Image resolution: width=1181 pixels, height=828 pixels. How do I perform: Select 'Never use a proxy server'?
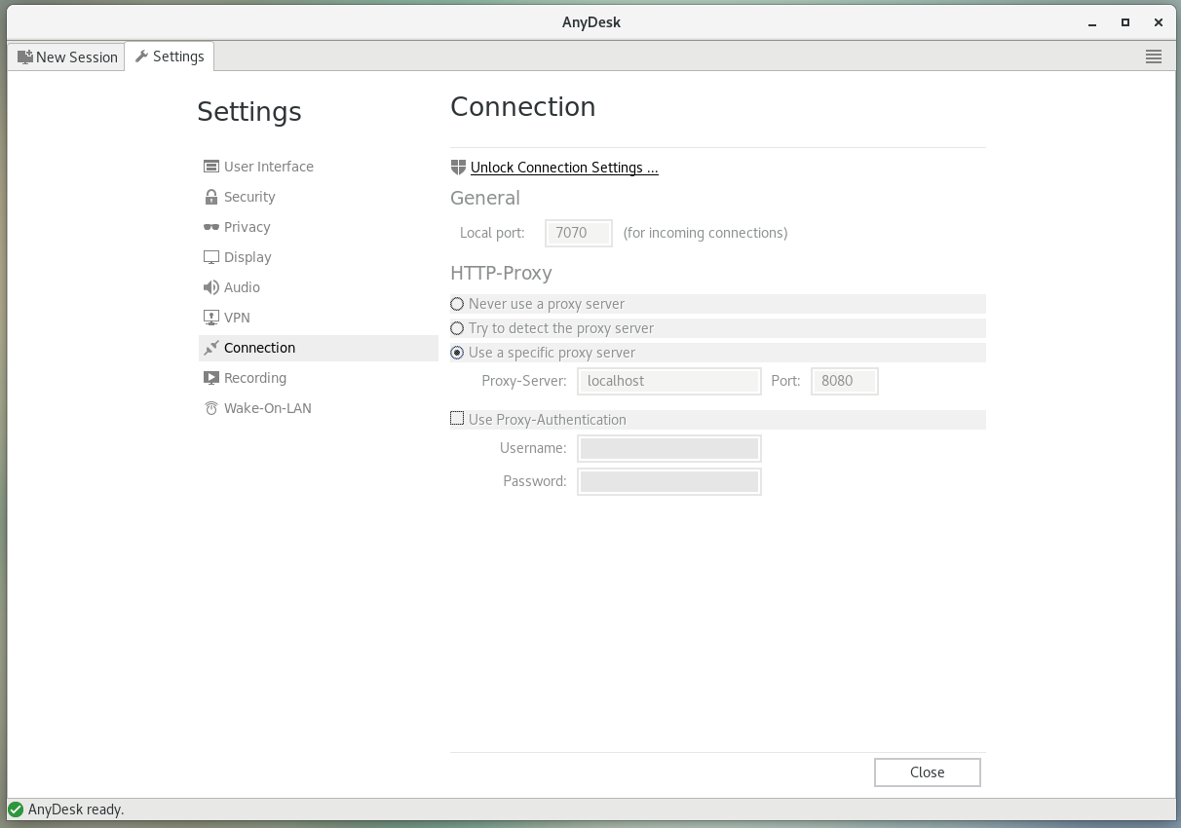click(x=457, y=304)
